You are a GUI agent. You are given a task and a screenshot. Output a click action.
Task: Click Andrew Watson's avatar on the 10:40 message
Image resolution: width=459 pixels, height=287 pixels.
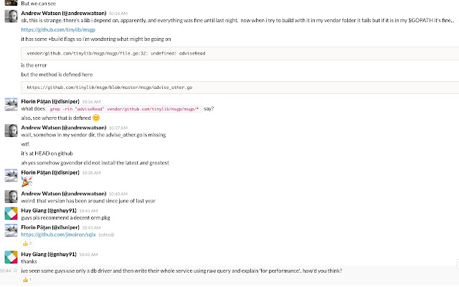point(11,197)
